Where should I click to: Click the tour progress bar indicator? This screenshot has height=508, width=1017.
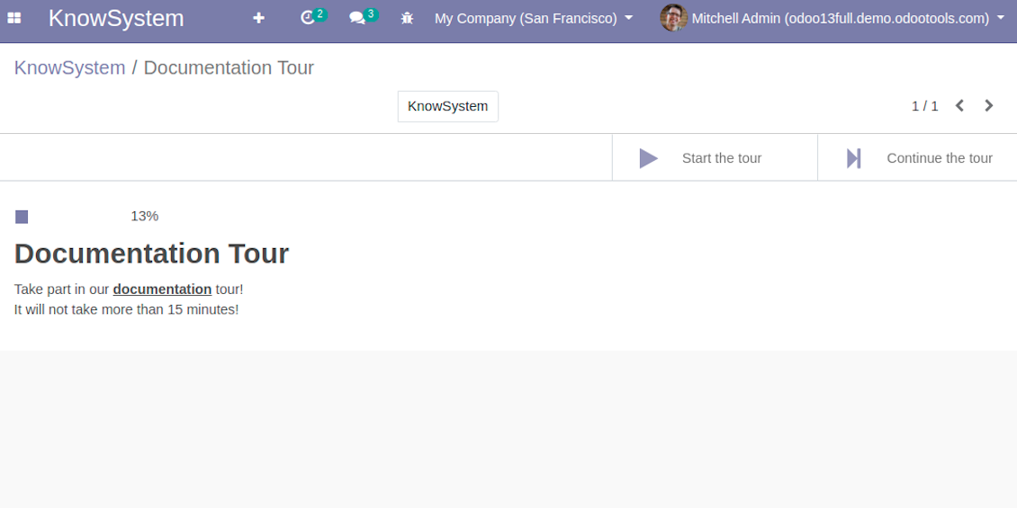[22, 217]
